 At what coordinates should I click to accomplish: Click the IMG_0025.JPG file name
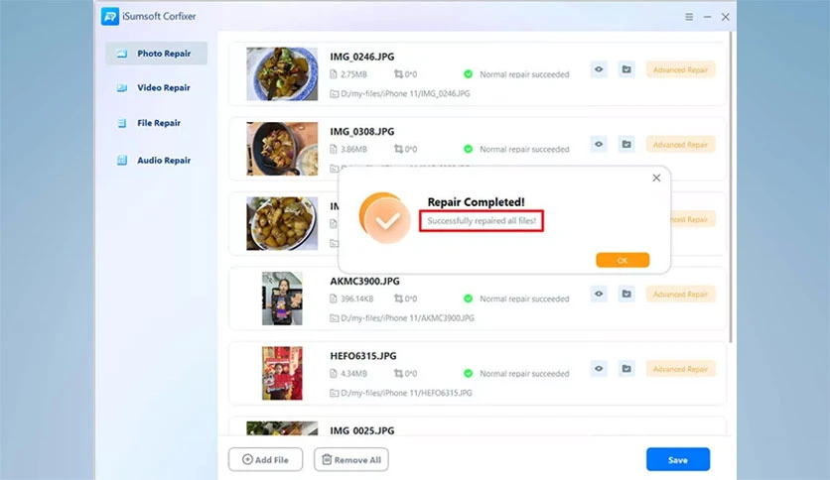point(362,430)
